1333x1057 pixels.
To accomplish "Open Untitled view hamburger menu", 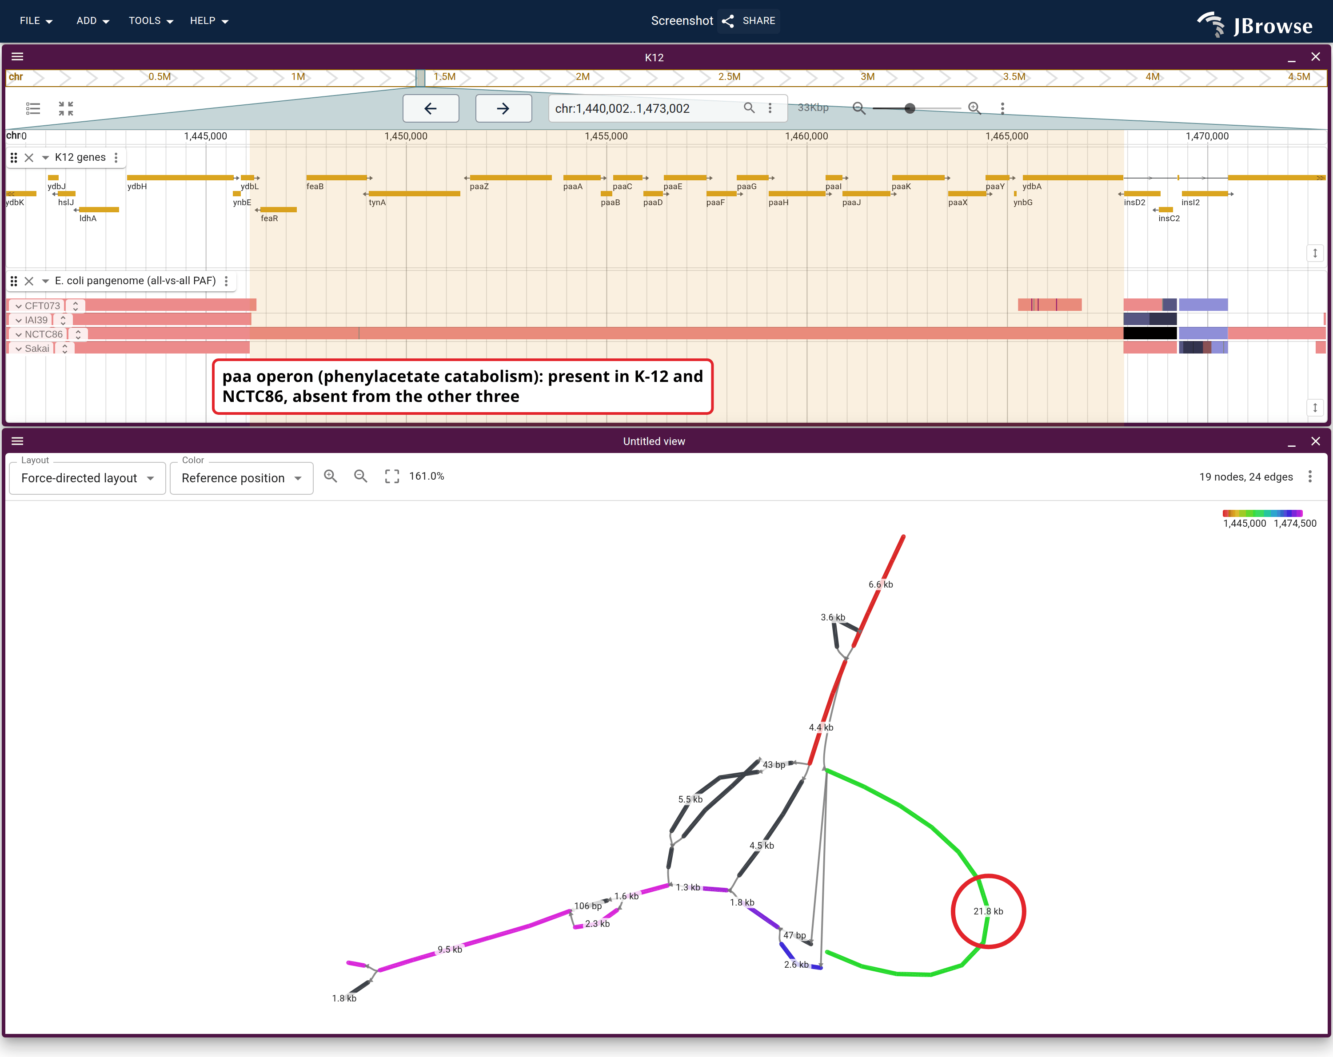I will coord(17,441).
